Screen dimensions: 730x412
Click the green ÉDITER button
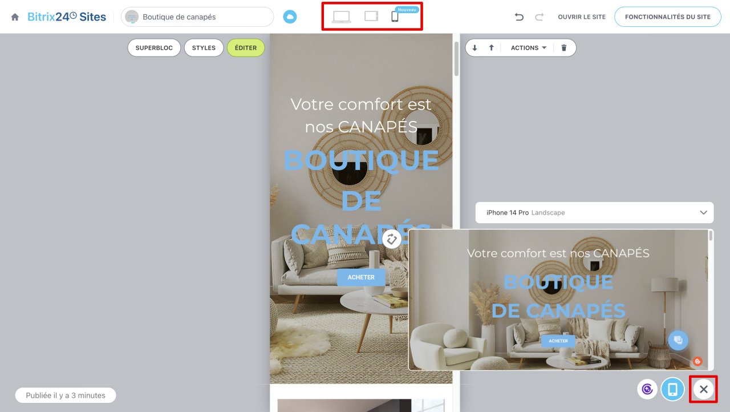(x=246, y=48)
